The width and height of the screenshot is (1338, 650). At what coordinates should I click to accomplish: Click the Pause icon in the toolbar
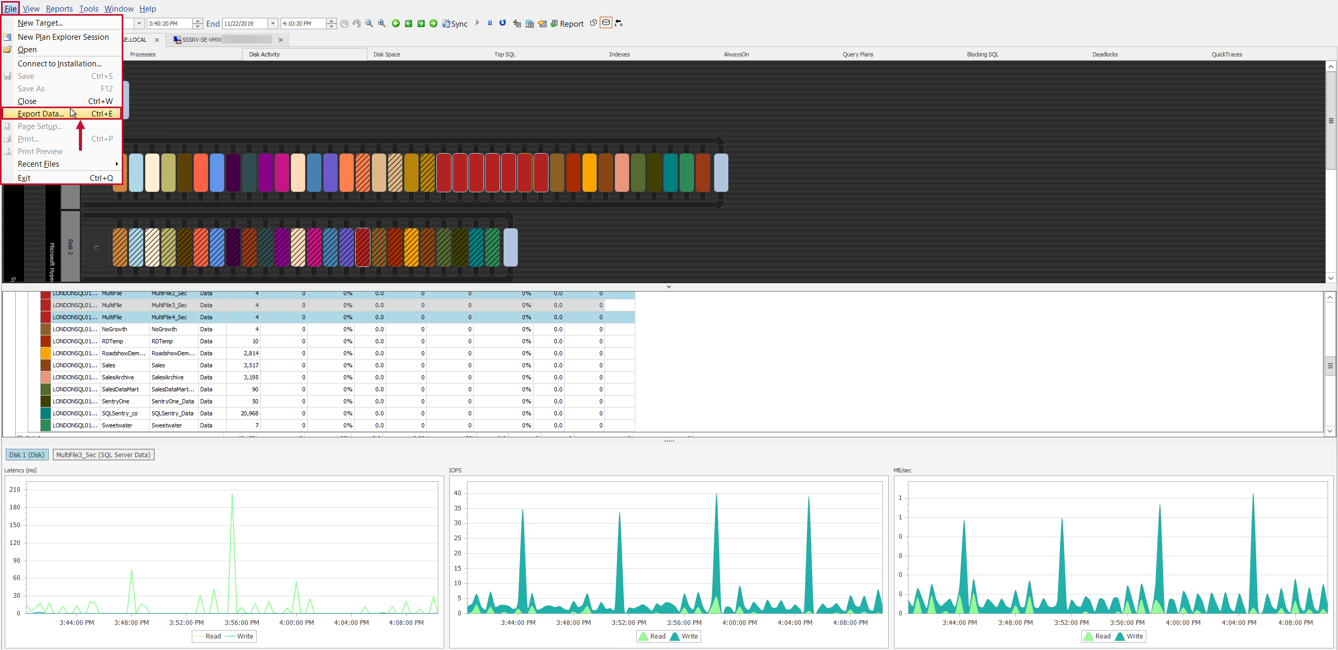coord(490,23)
